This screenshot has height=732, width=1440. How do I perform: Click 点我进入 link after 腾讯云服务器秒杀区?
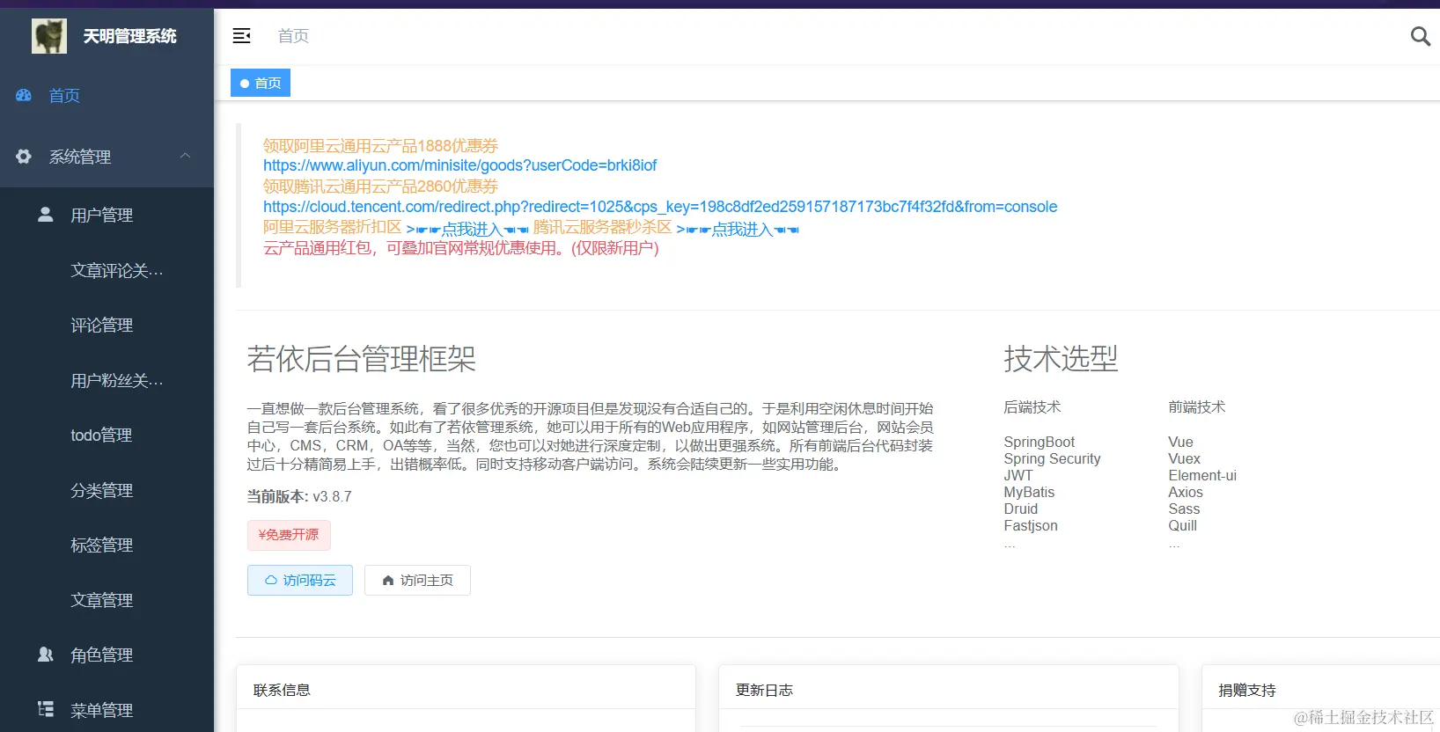[x=738, y=229]
